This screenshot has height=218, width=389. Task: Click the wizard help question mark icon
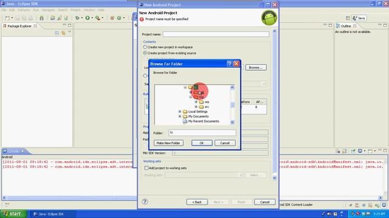point(145,202)
